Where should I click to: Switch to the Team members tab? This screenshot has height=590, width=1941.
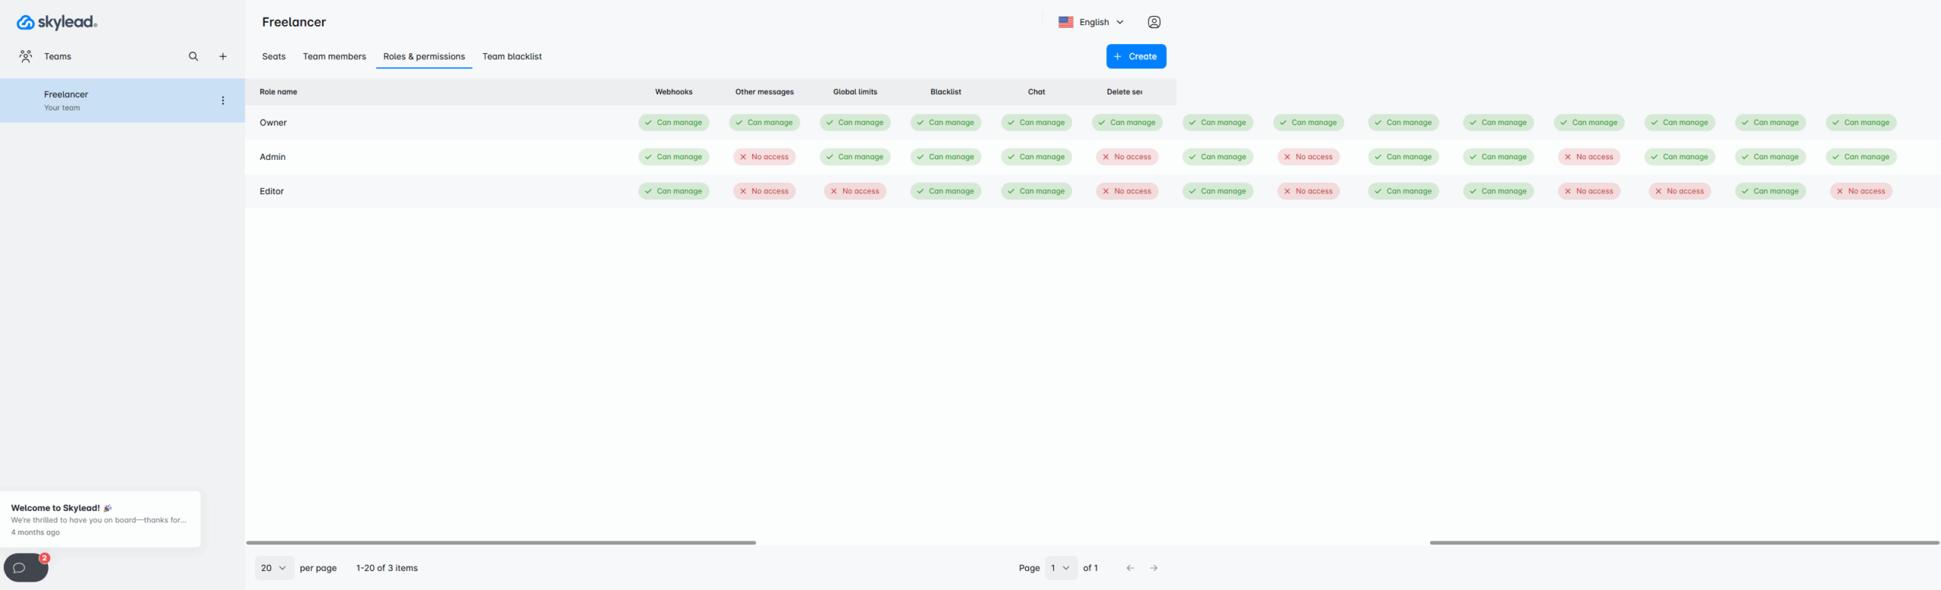[334, 57]
